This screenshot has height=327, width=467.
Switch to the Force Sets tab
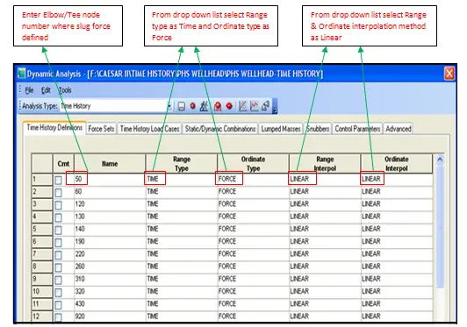click(x=101, y=129)
